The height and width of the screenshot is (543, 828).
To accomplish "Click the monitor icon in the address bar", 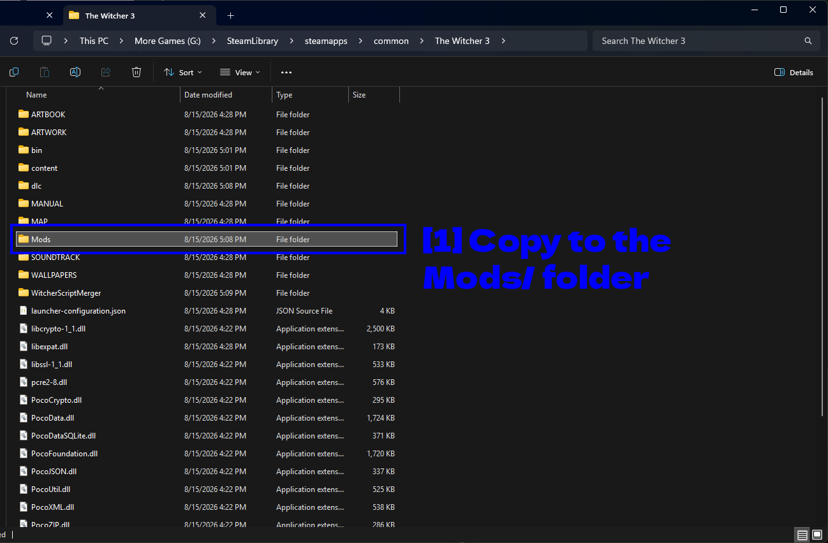I will pos(47,41).
